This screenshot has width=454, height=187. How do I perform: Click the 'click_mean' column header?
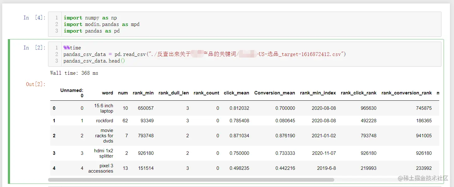pos(237,93)
